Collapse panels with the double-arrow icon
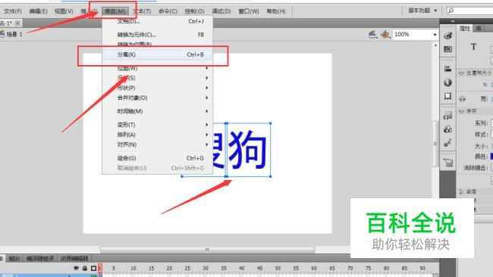The width and height of the screenshot is (493, 277). point(453,21)
